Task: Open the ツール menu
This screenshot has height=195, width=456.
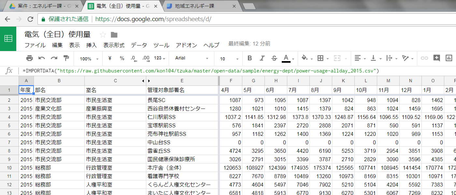Action: 162,45
